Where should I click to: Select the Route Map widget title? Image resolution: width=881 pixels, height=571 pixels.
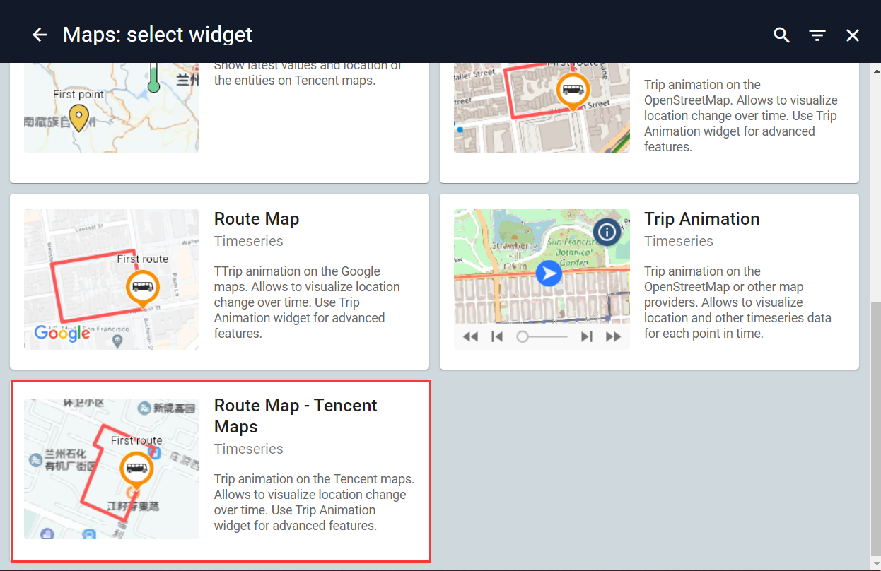click(x=257, y=219)
